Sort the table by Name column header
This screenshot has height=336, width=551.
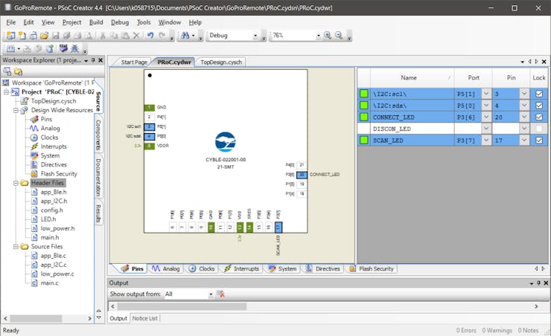point(408,77)
